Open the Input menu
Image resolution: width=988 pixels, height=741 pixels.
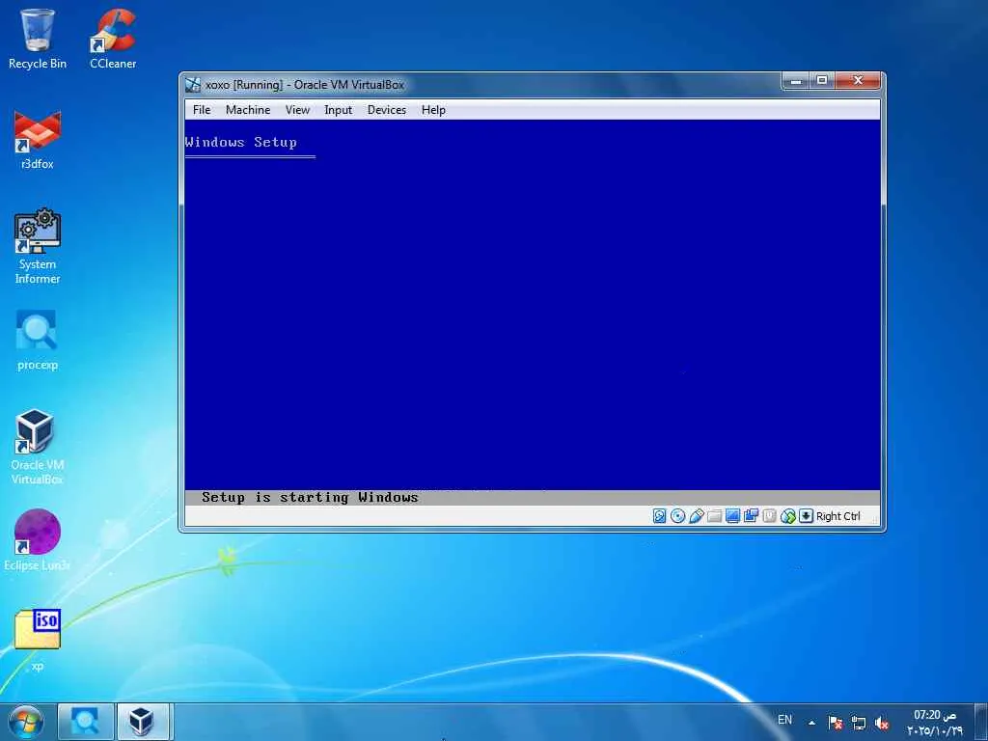coord(339,110)
